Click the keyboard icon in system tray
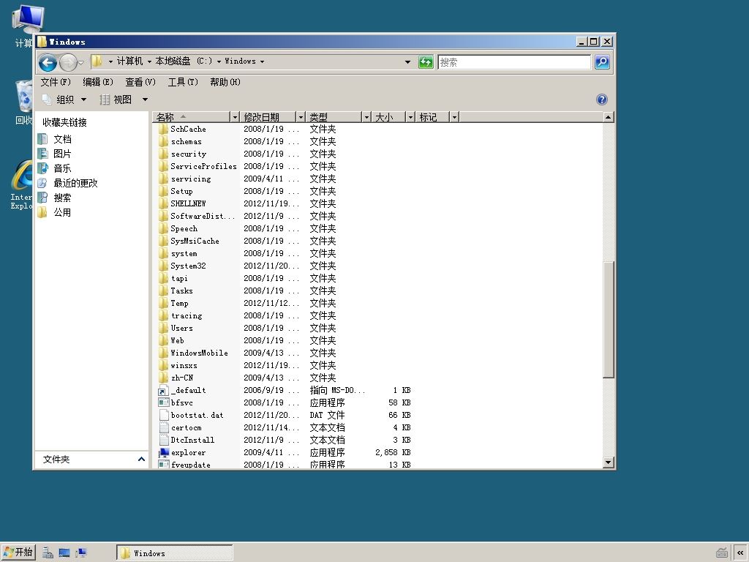Image resolution: width=749 pixels, height=562 pixels. (722, 553)
